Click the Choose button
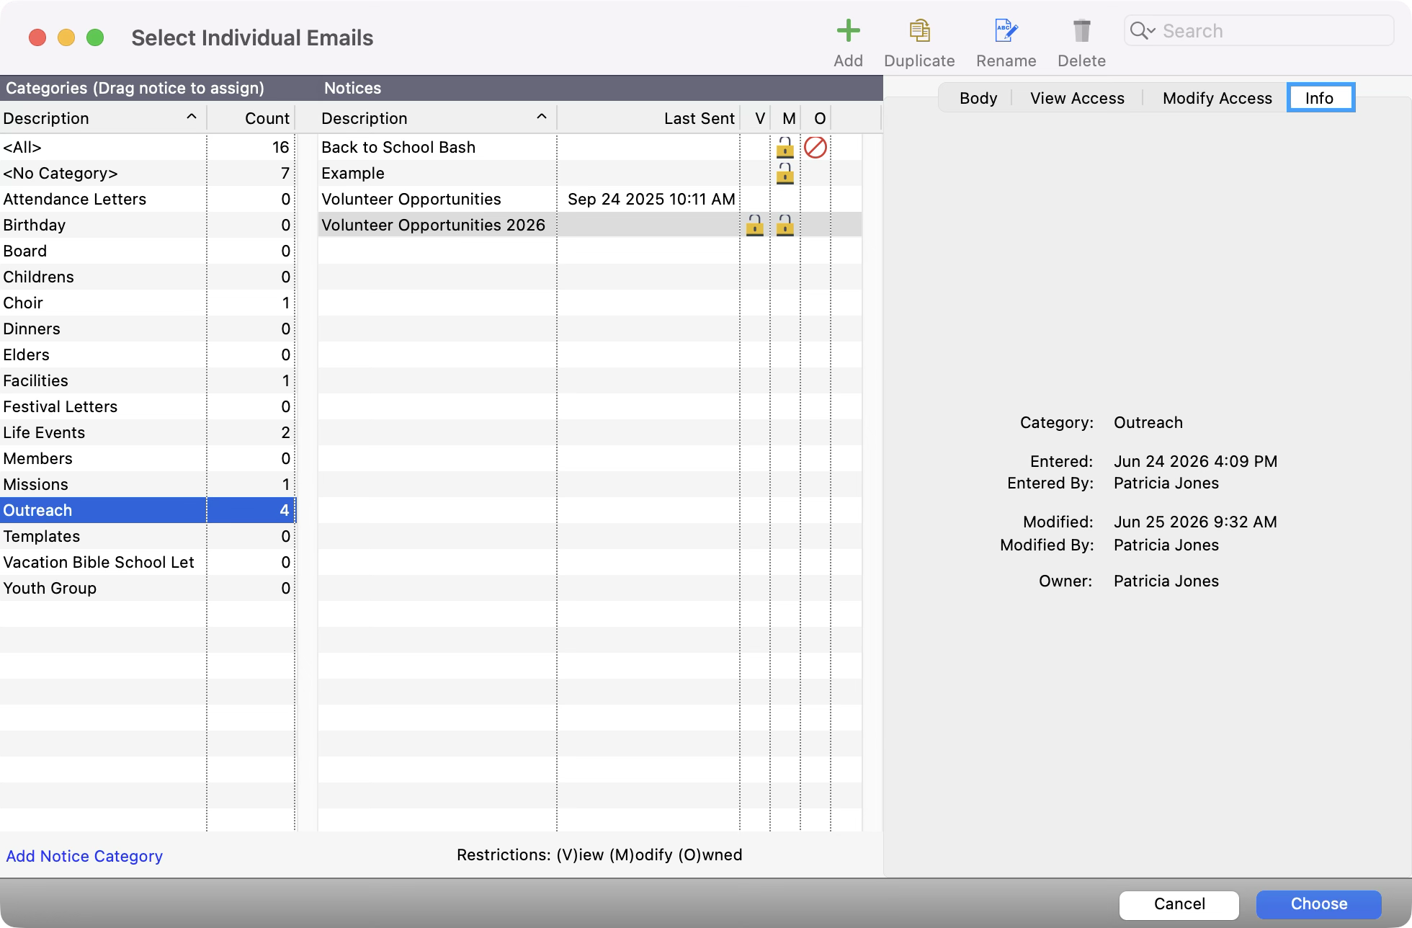 pos(1318,904)
